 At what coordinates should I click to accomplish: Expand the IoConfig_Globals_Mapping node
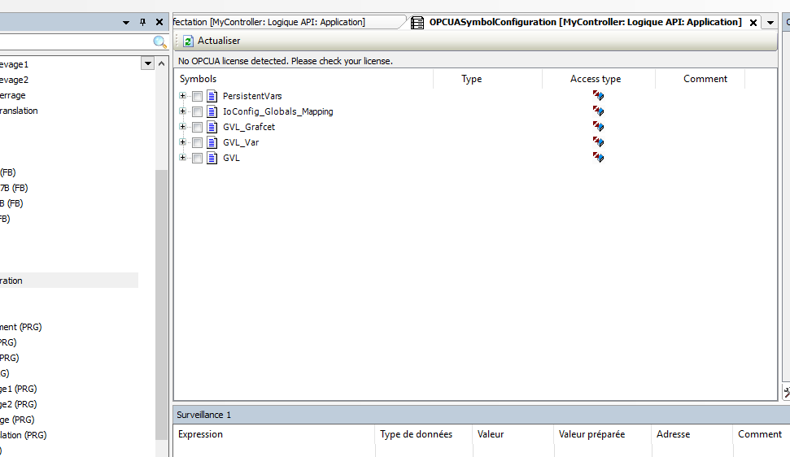[x=183, y=111]
